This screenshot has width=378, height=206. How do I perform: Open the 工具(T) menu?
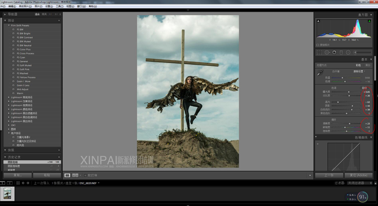(60, 6)
